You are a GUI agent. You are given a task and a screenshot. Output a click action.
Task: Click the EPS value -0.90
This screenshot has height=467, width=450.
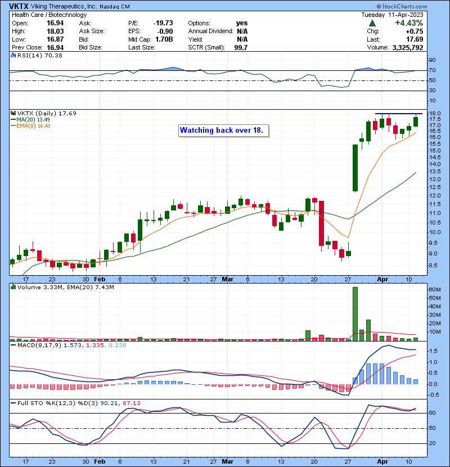coord(165,32)
